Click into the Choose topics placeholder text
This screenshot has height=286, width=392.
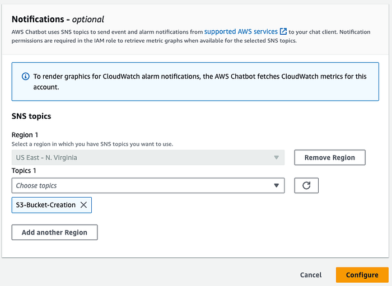36,186
